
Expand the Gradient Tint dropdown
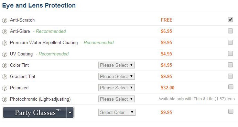[x=116, y=76]
